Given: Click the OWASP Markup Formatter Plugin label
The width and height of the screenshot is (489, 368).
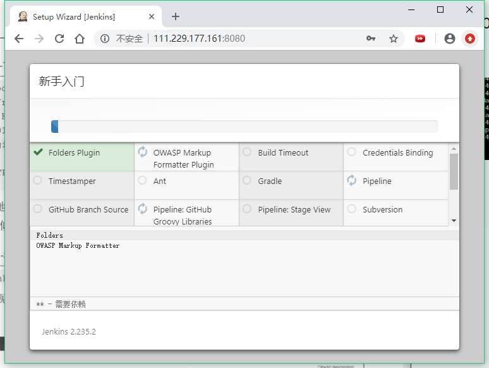Looking at the screenshot, I should tap(184, 159).
